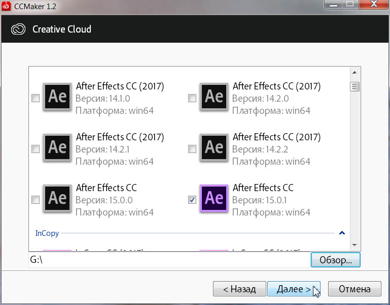Click the scrollbar up arrow
Viewport: 390px width, 305px height.
[354, 73]
